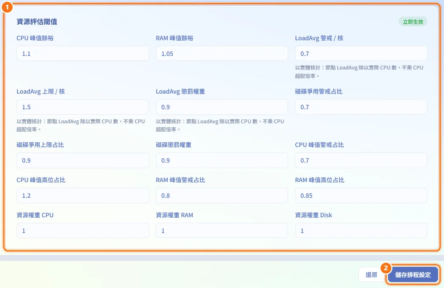Focus the 資源權重 CPU input
The width and height of the screenshot is (444, 288).
[83, 230]
